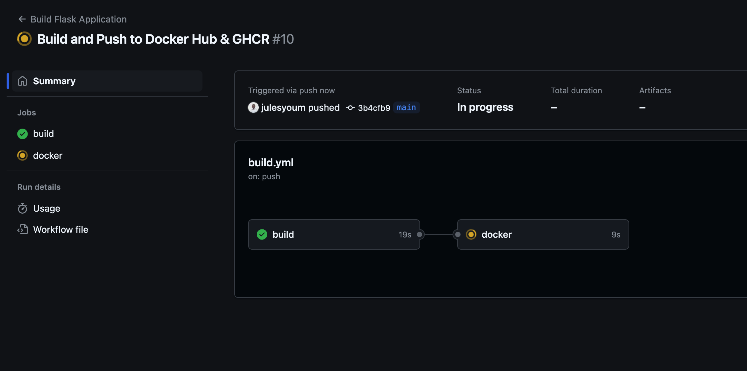747x371 pixels.
Task: Click the workflow file icon in the sidebar
Action: click(x=22, y=229)
